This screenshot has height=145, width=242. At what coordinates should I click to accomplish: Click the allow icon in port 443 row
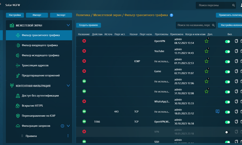click(x=84, y=111)
